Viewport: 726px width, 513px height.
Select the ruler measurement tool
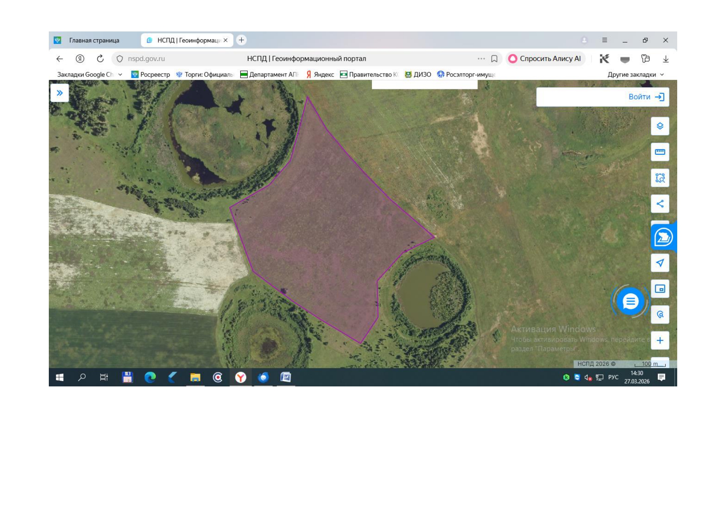click(x=660, y=152)
